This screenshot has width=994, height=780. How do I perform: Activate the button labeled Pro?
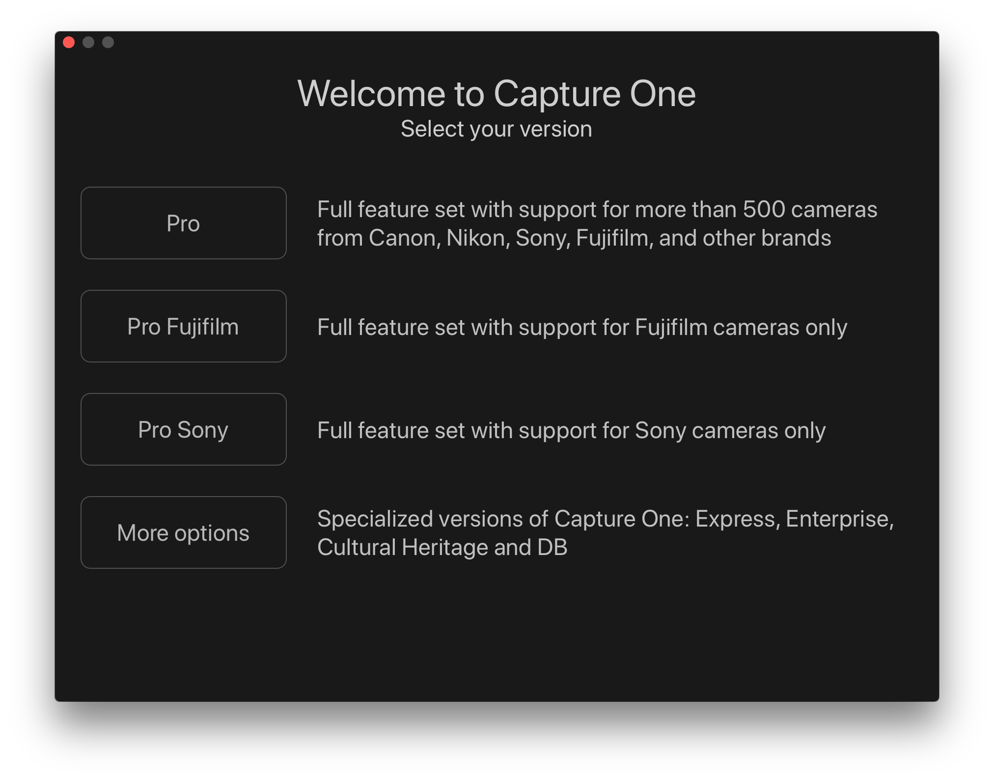pyautogui.click(x=183, y=223)
